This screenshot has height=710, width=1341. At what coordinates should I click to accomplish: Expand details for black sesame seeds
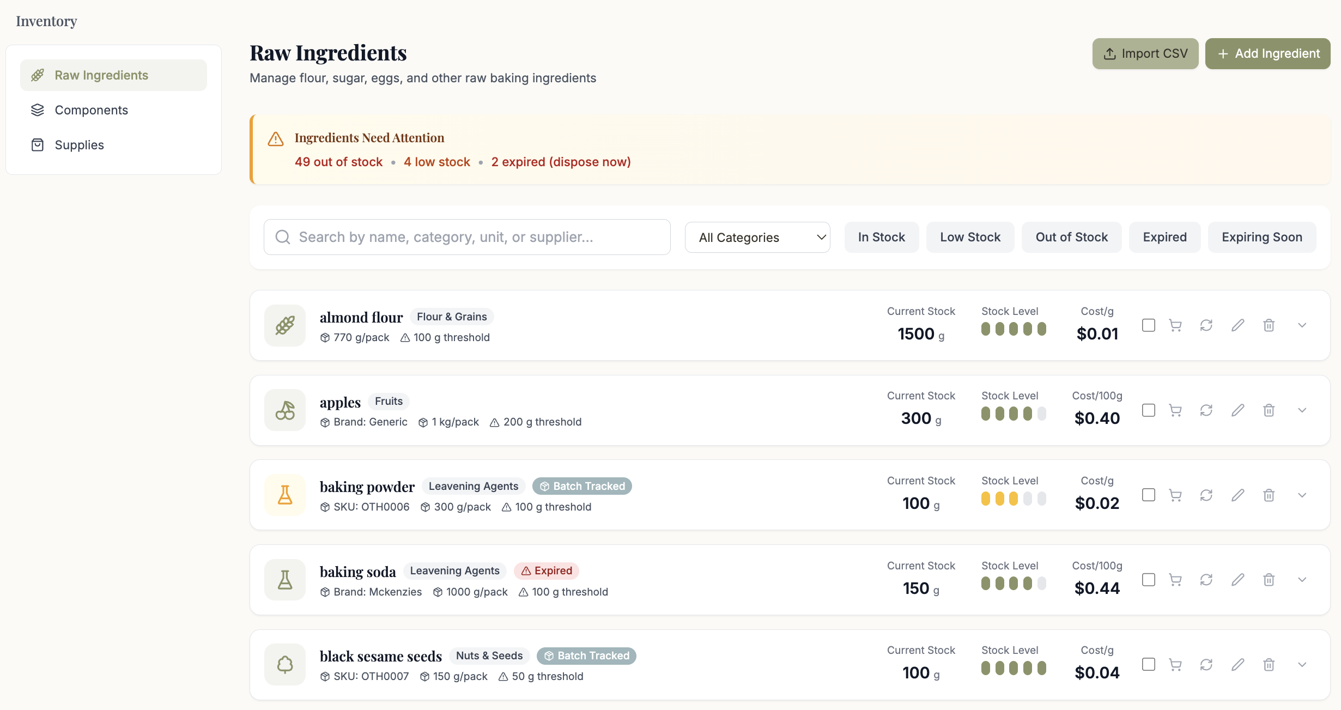1302,664
